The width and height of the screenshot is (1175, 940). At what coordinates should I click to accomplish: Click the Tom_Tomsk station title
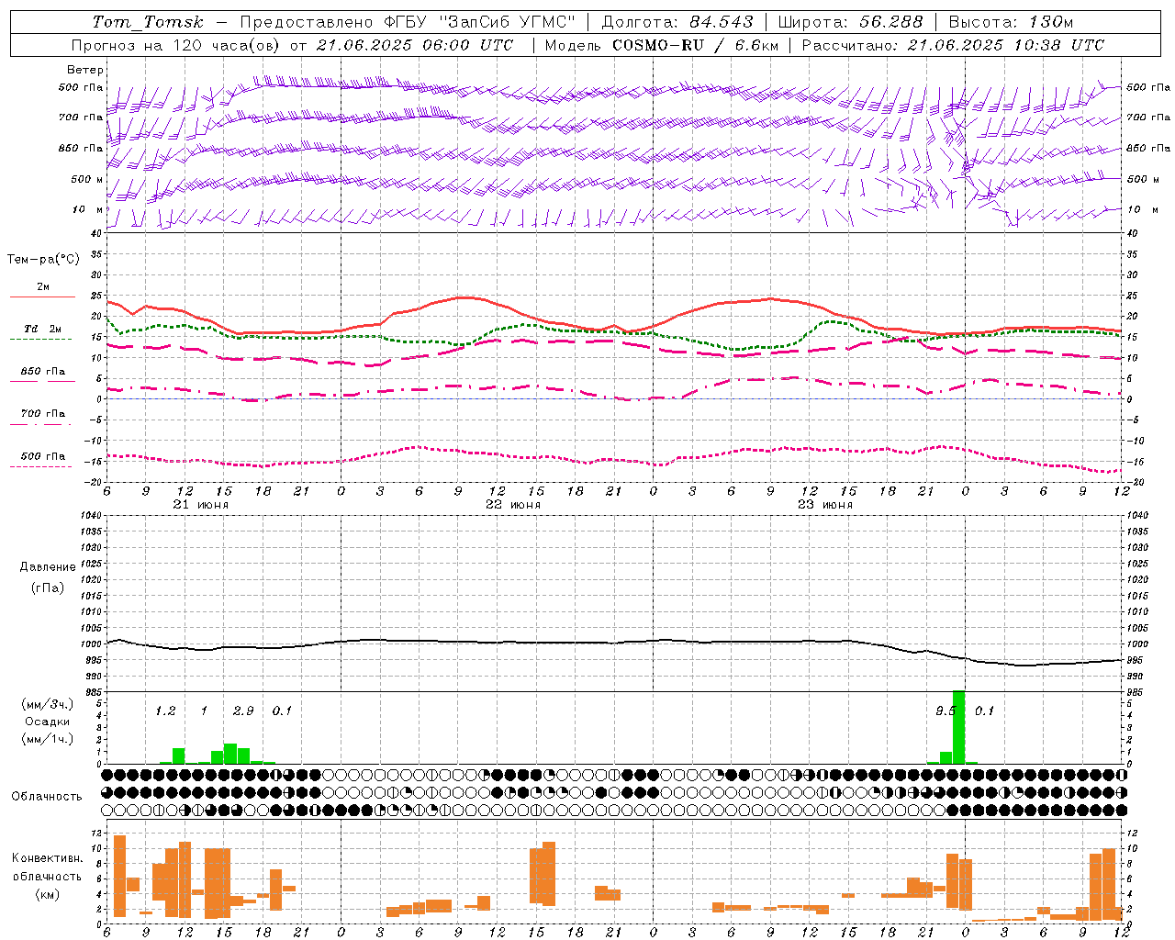click(148, 22)
